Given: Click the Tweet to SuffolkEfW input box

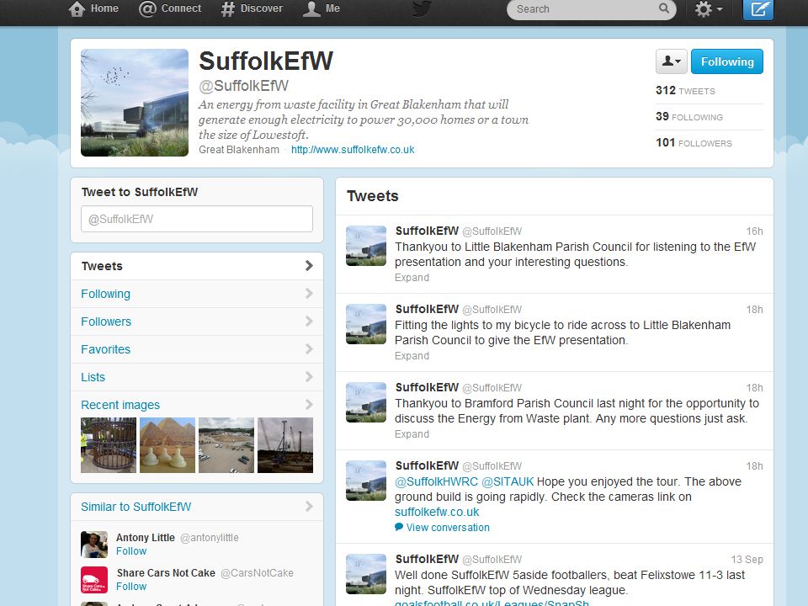Looking at the screenshot, I should (x=197, y=219).
